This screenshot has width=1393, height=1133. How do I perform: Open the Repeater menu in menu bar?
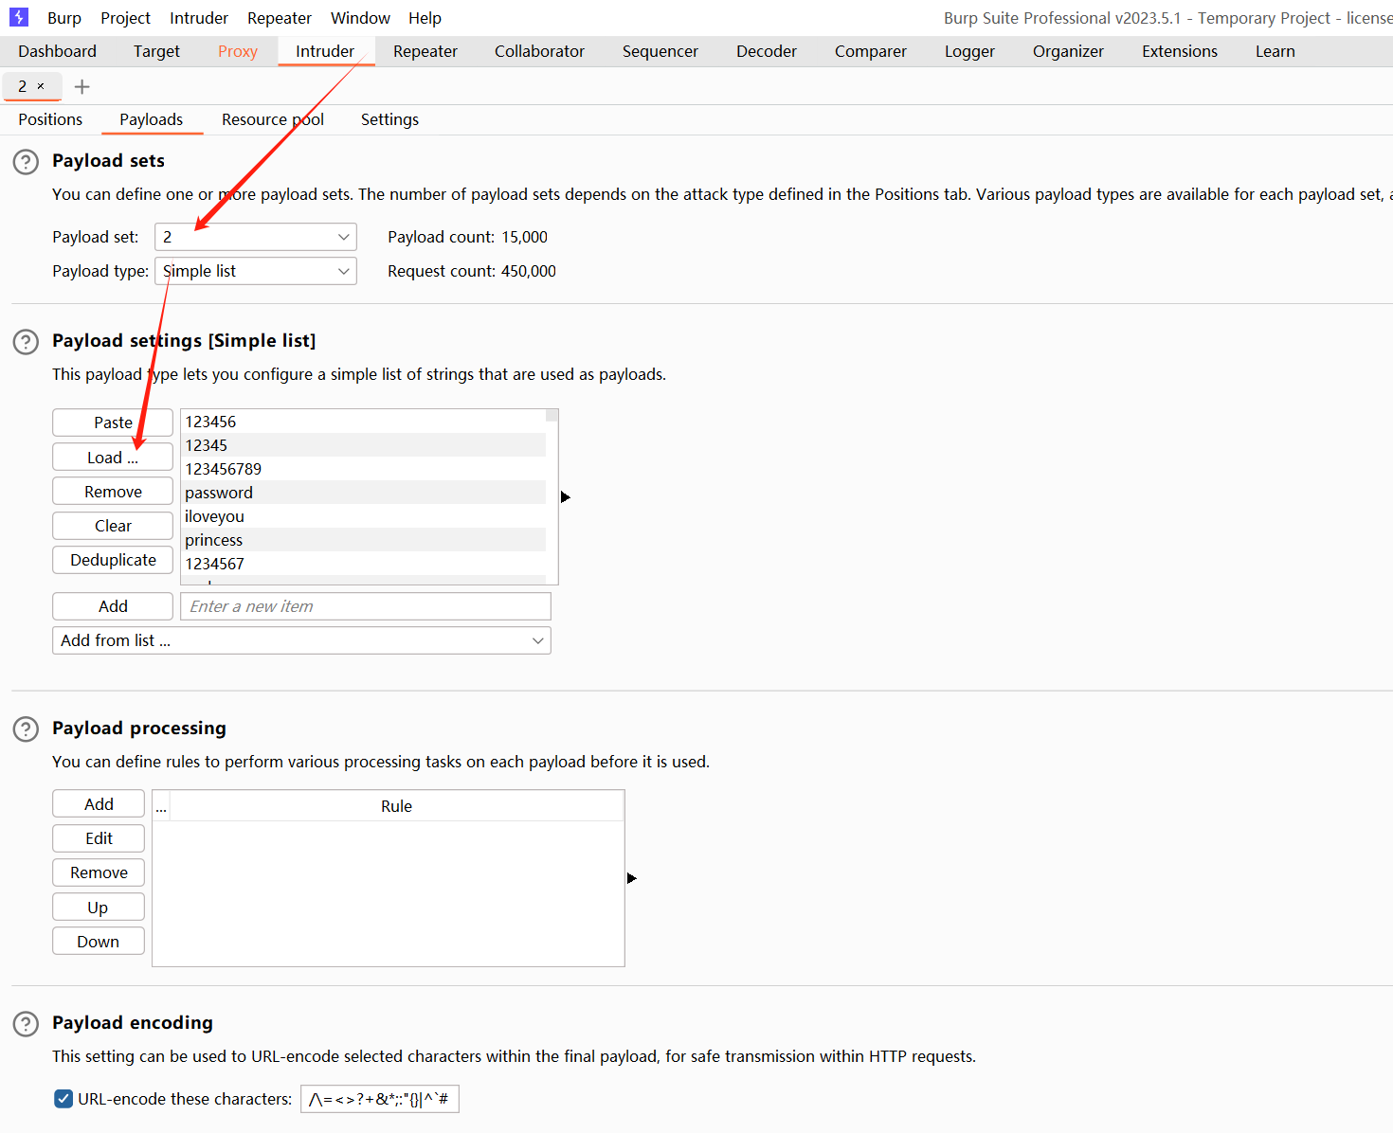point(280,18)
